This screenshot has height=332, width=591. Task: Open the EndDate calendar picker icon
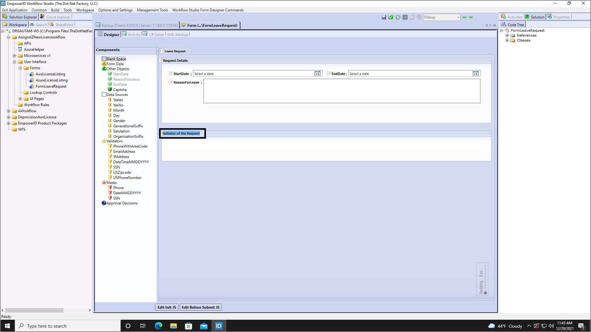(x=476, y=74)
